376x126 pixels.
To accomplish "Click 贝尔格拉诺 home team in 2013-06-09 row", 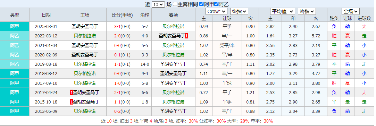I will coord(85,111).
